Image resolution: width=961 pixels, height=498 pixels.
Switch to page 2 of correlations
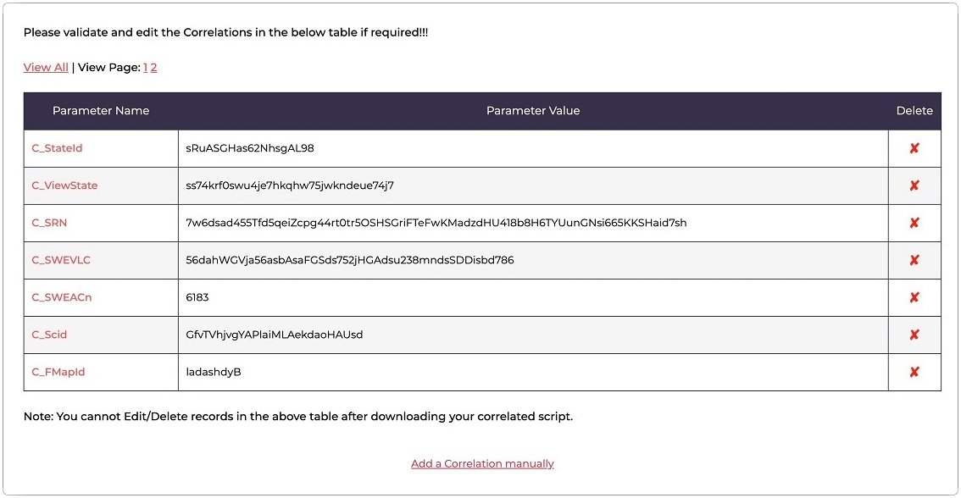(154, 68)
